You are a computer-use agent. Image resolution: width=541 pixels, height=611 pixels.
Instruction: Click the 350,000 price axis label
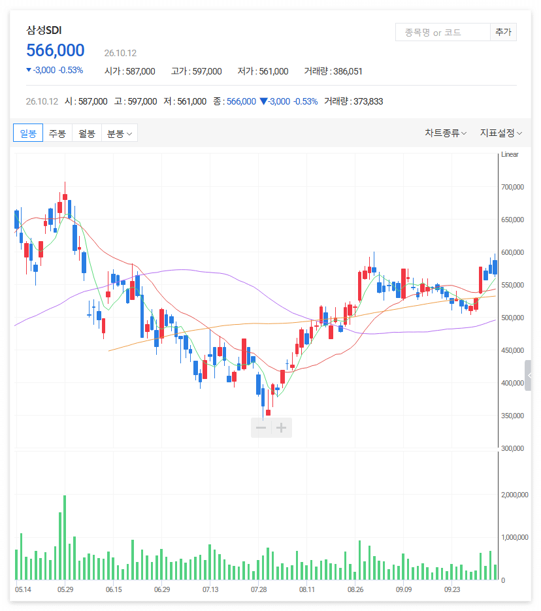512,416
